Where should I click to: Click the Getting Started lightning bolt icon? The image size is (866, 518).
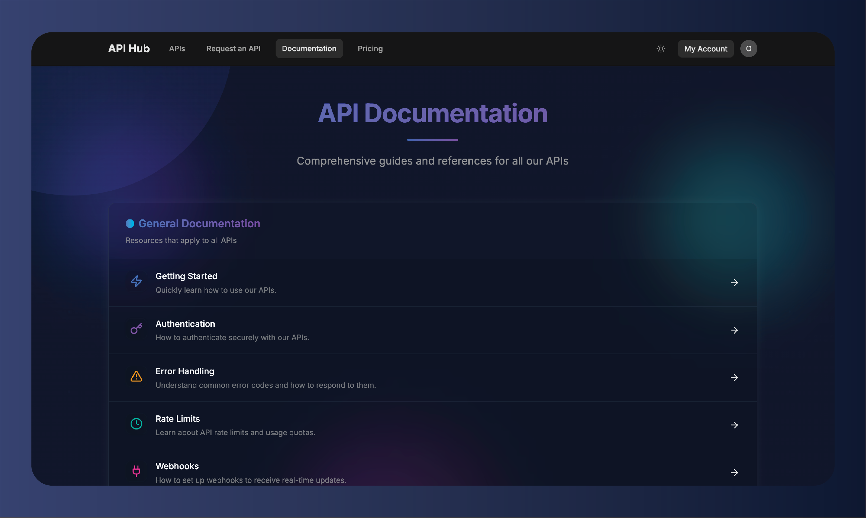[x=136, y=281]
